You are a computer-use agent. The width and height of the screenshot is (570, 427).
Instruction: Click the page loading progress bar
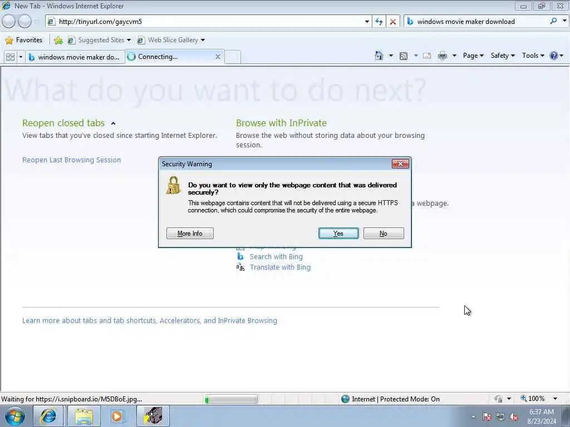click(x=231, y=399)
